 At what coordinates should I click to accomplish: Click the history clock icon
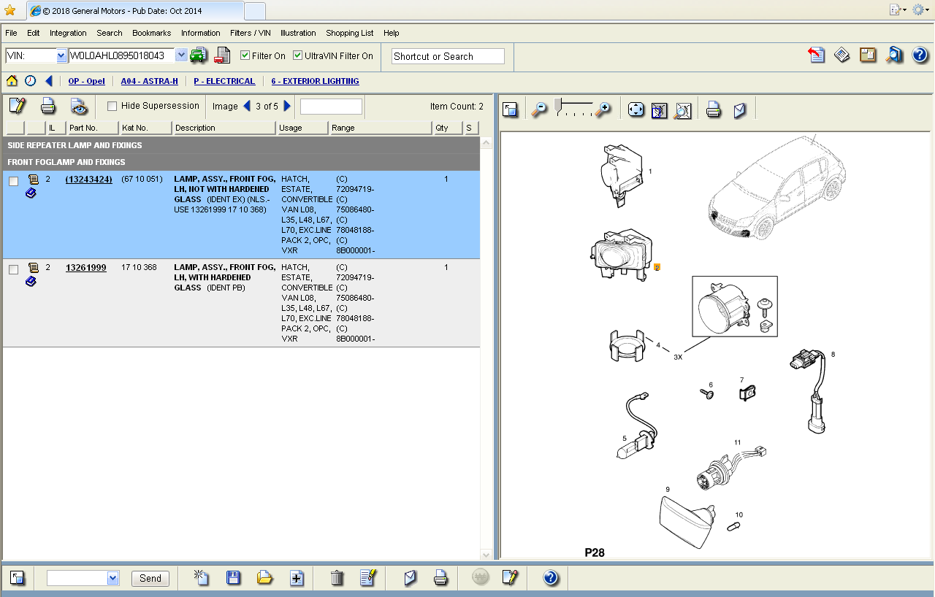(30, 81)
